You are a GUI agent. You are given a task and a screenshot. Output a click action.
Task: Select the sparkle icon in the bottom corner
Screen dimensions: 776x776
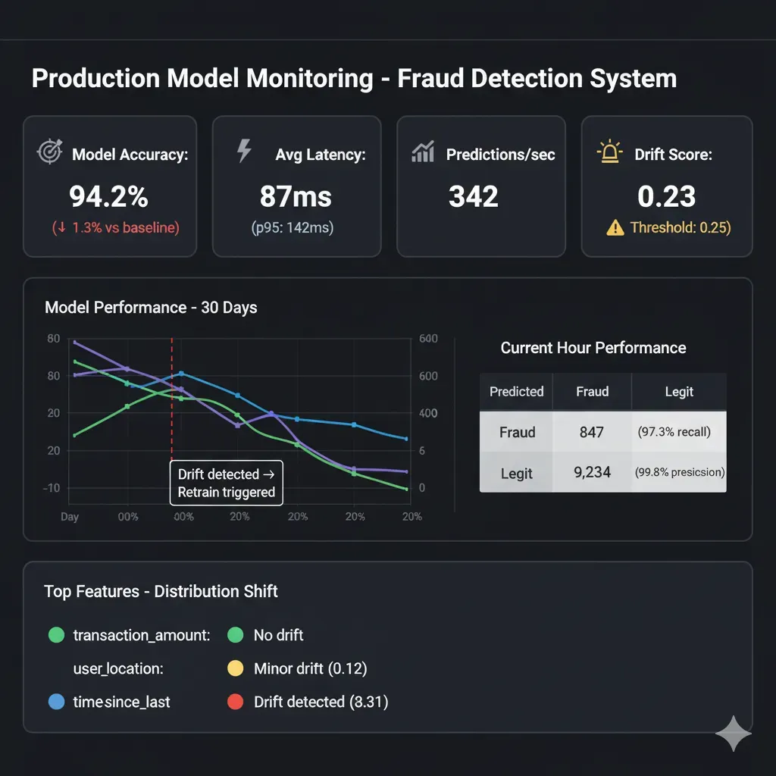[x=733, y=734]
